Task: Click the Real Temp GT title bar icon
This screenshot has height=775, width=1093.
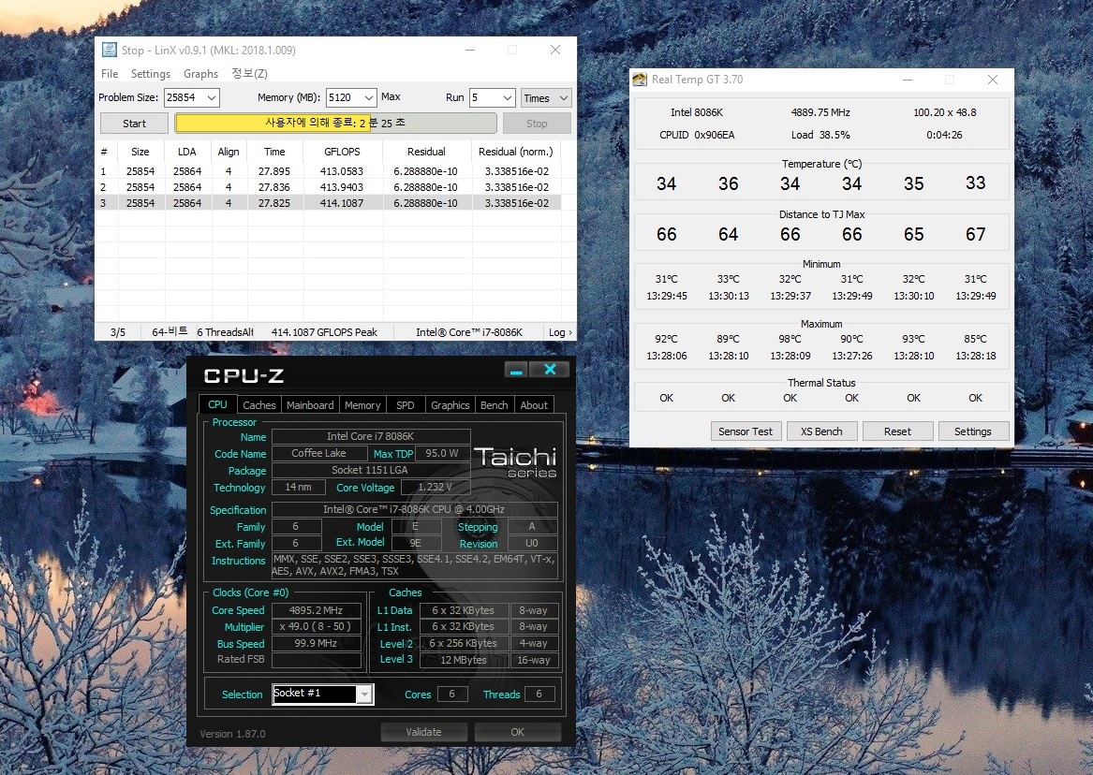Action: point(639,80)
